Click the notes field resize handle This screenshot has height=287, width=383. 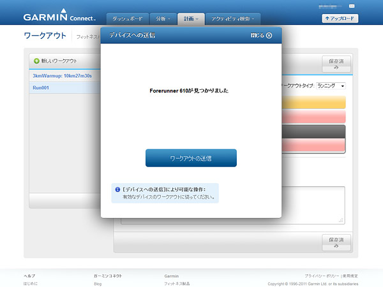(341, 220)
